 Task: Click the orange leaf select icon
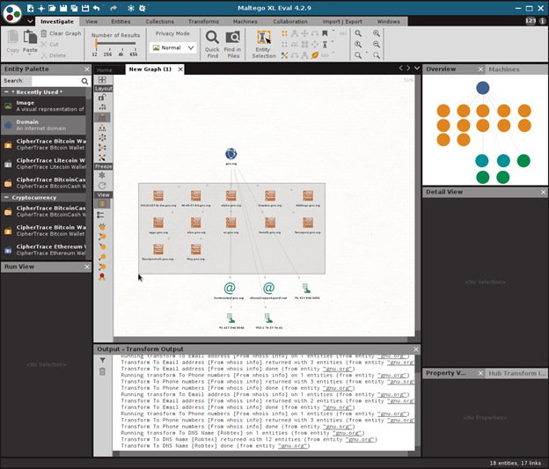(x=315, y=55)
